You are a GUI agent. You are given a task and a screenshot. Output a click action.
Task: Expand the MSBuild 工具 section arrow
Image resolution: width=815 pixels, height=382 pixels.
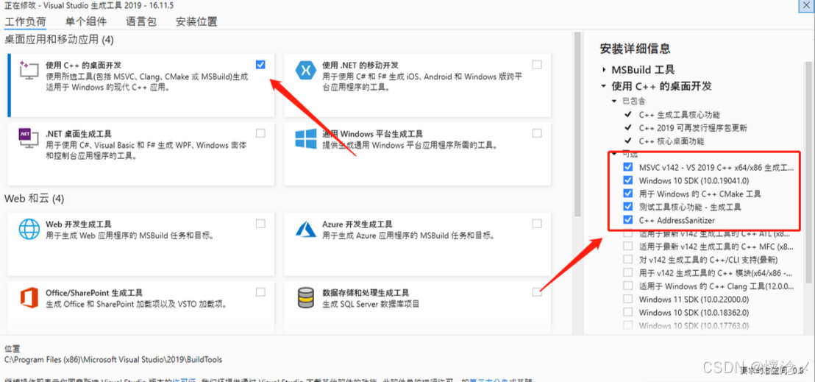tap(603, 70)
